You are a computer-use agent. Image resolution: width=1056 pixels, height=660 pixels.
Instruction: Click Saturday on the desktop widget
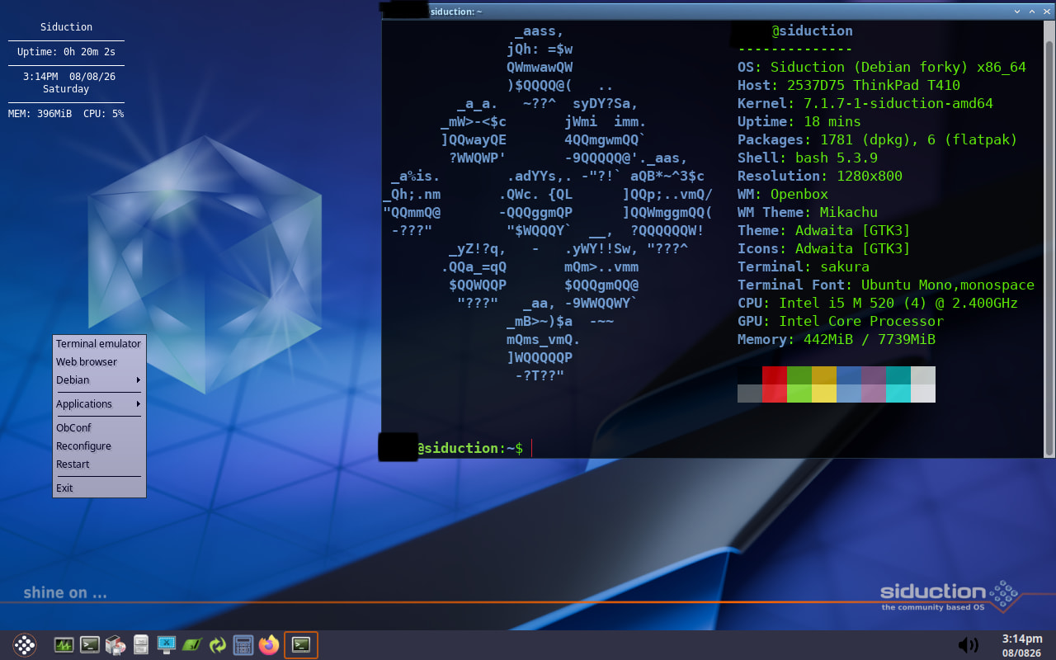coord(66,89)
